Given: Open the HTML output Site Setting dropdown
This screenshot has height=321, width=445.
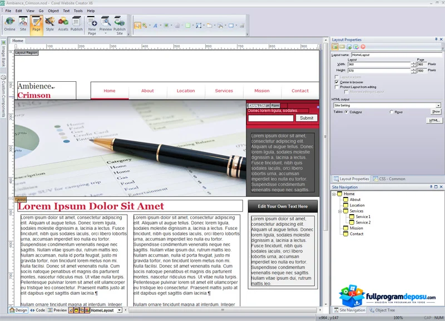Looking at the screenshot, I should 438,105.
